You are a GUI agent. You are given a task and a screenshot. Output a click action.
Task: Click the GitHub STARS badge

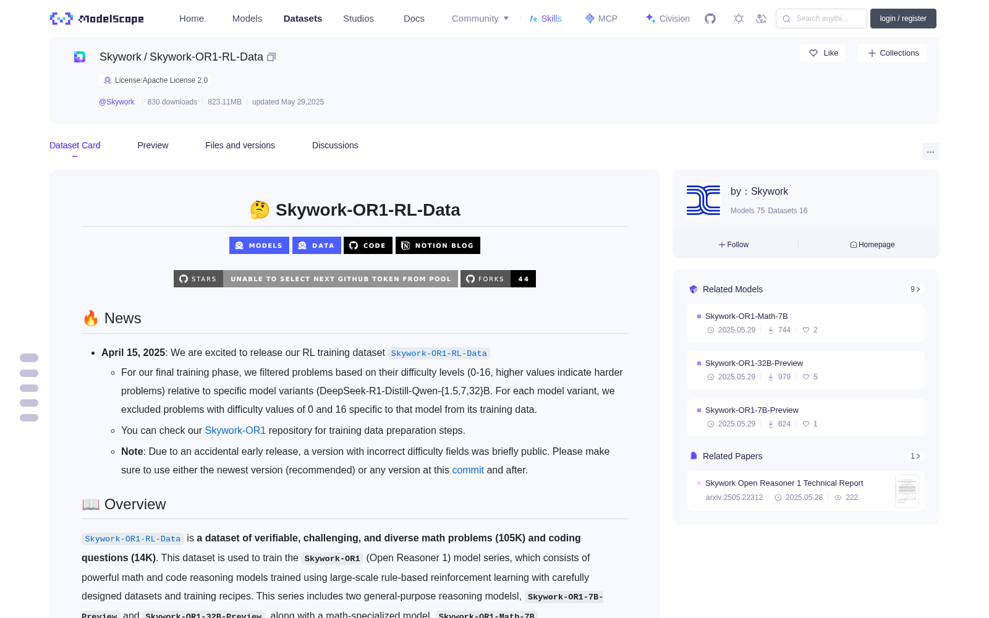point(316,279)
